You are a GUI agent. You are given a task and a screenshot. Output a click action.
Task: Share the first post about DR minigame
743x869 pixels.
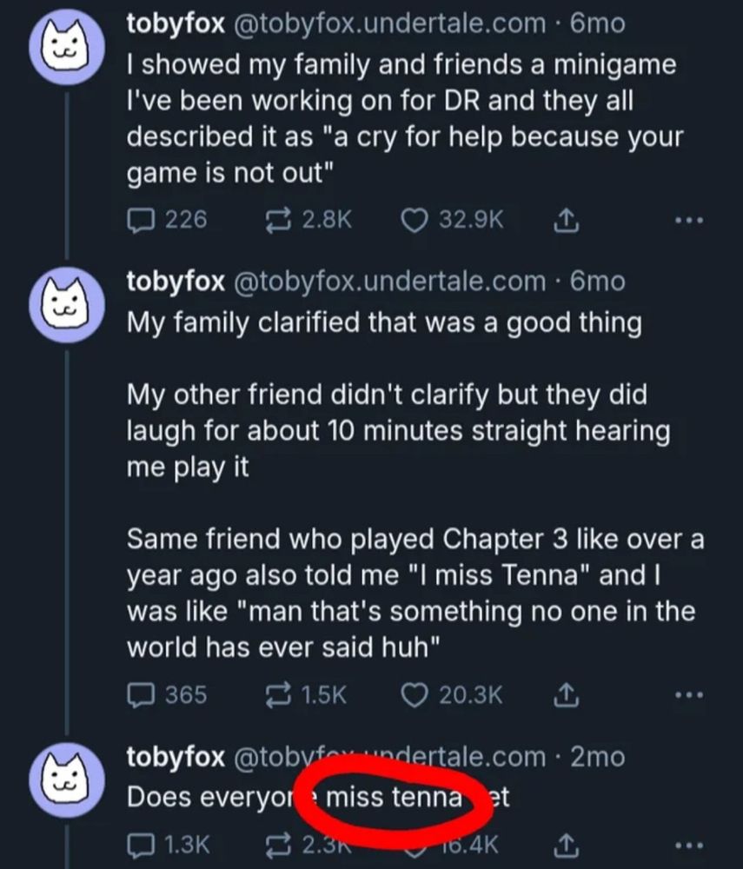click(x=567, y=220)
